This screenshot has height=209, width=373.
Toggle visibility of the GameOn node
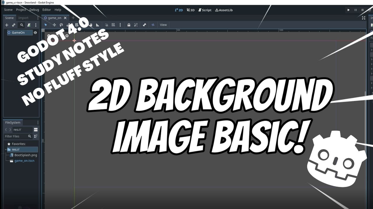[35, 33]
